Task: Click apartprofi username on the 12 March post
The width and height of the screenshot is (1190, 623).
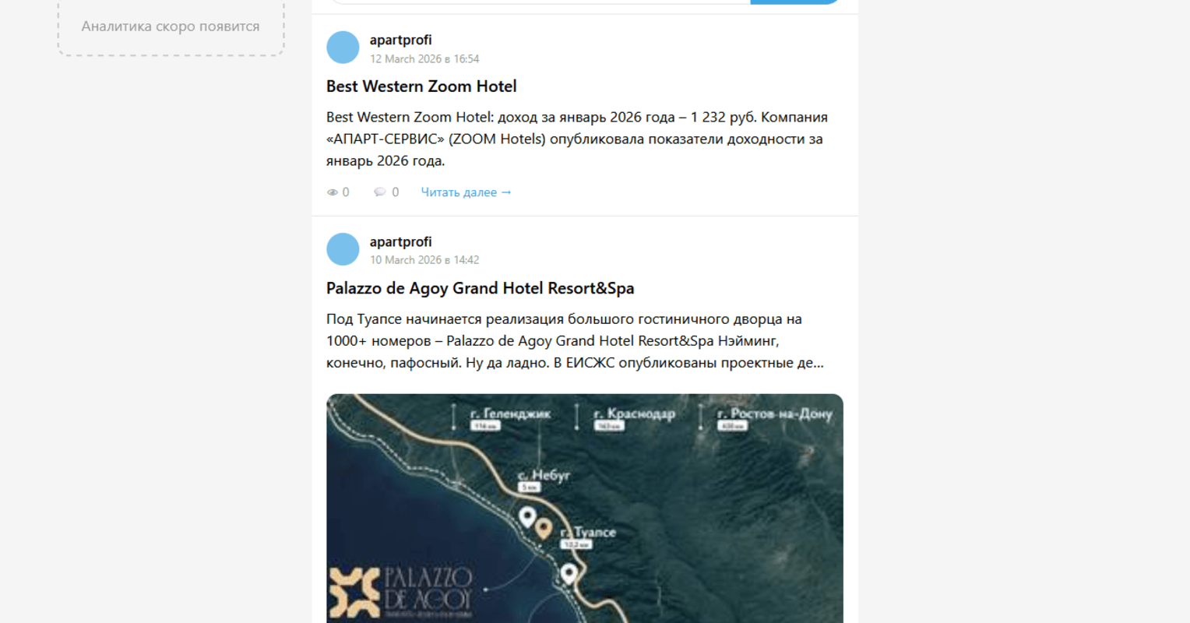Action: pos(400,40)
